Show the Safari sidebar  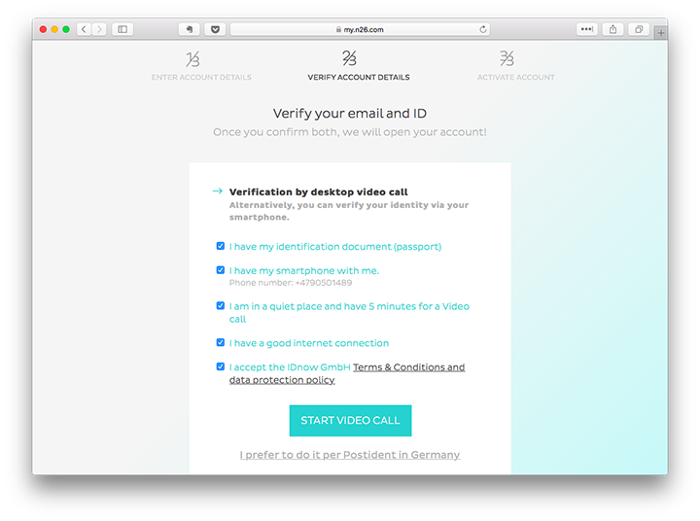tap(122, 29)
